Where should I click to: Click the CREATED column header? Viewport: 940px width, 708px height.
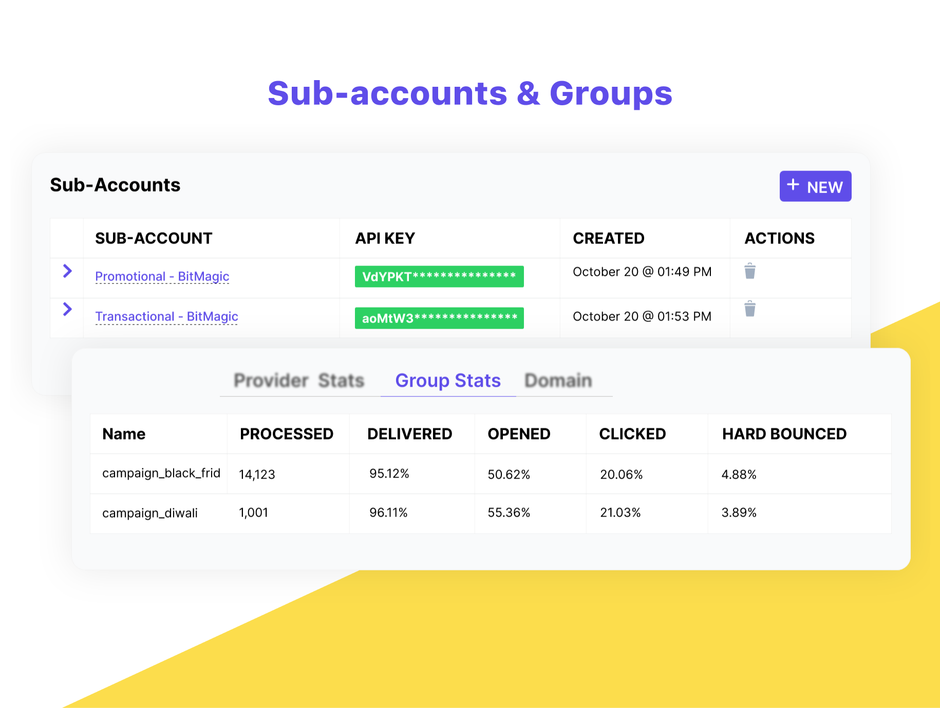pyautogui.click(x=608, y=238)
